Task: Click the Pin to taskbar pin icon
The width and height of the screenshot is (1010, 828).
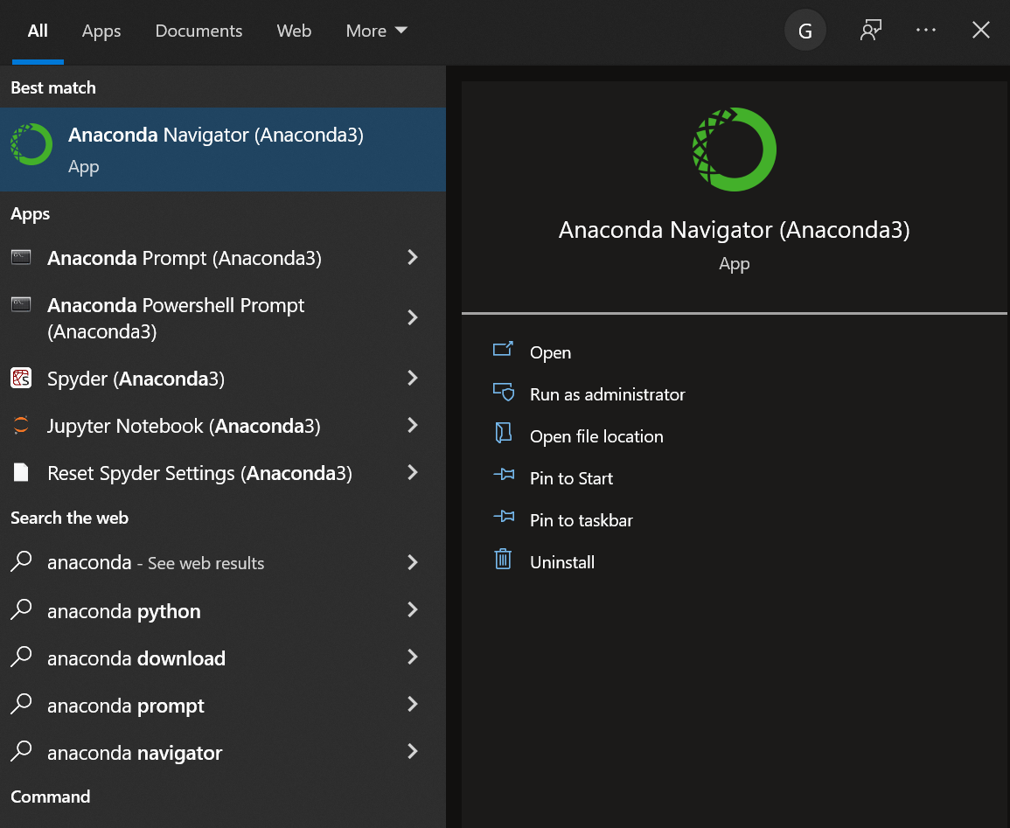Action: pyautogui.click(x=504, y=517)
